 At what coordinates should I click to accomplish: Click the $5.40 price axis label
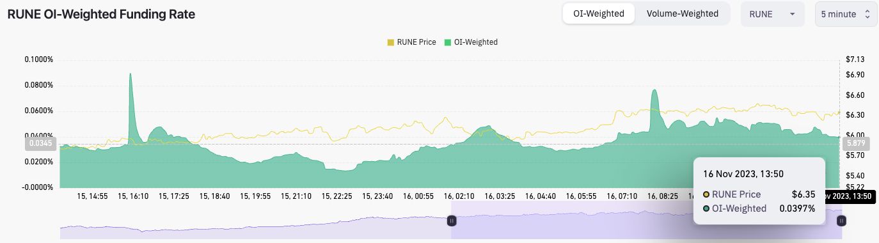point(855,175)
